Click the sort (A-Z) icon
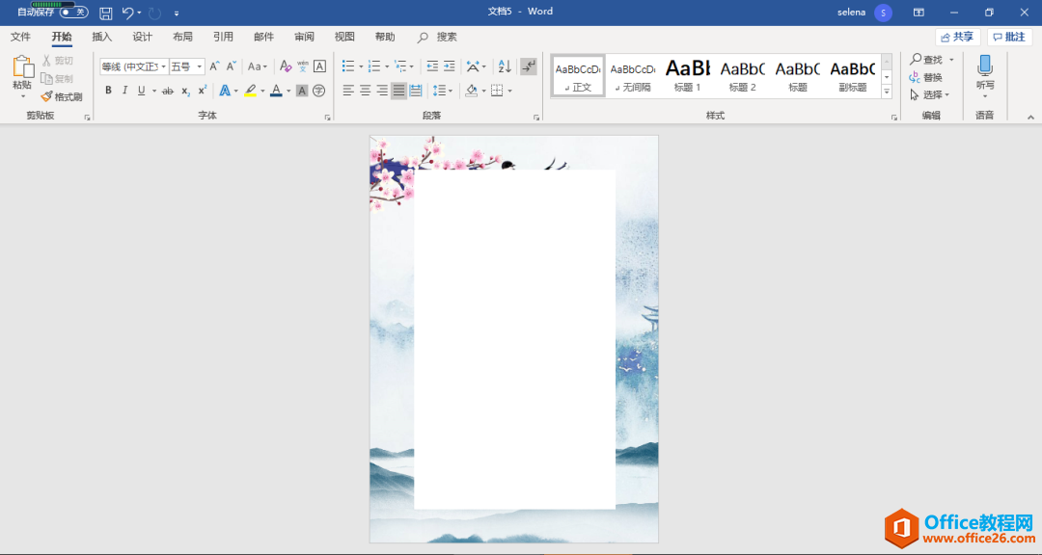Image resolution: width=1042 pixels, height=555 pixels. (x=505, y=66)
